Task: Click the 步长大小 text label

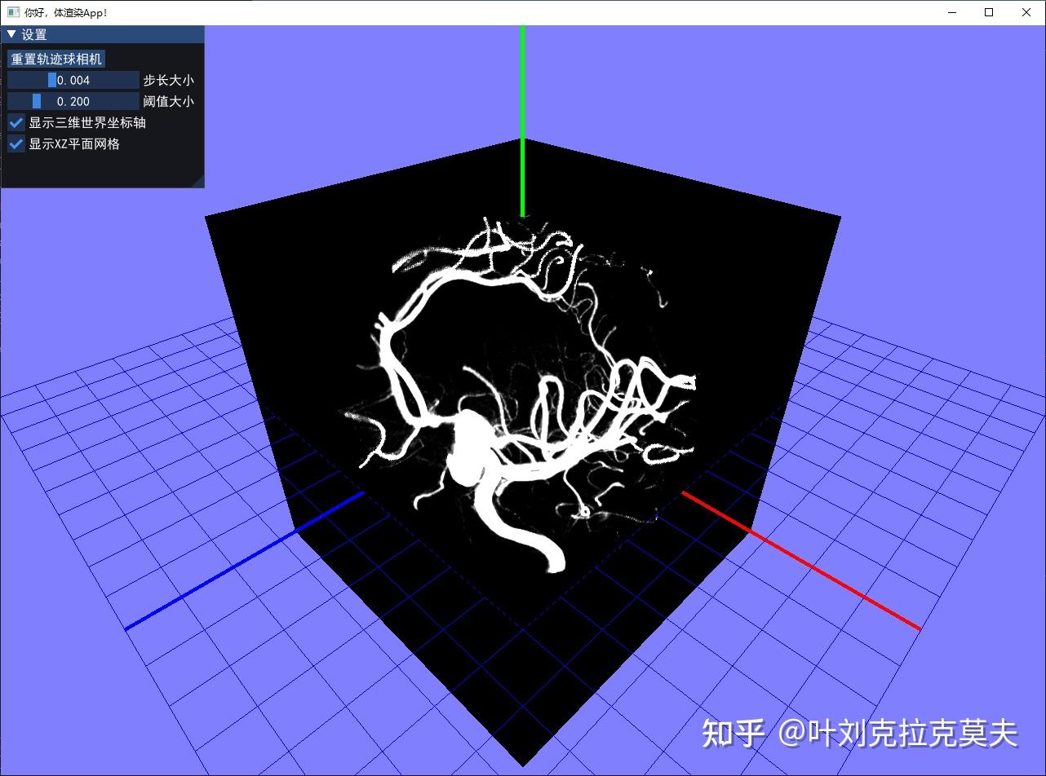Action: click(x=171, y=79)
